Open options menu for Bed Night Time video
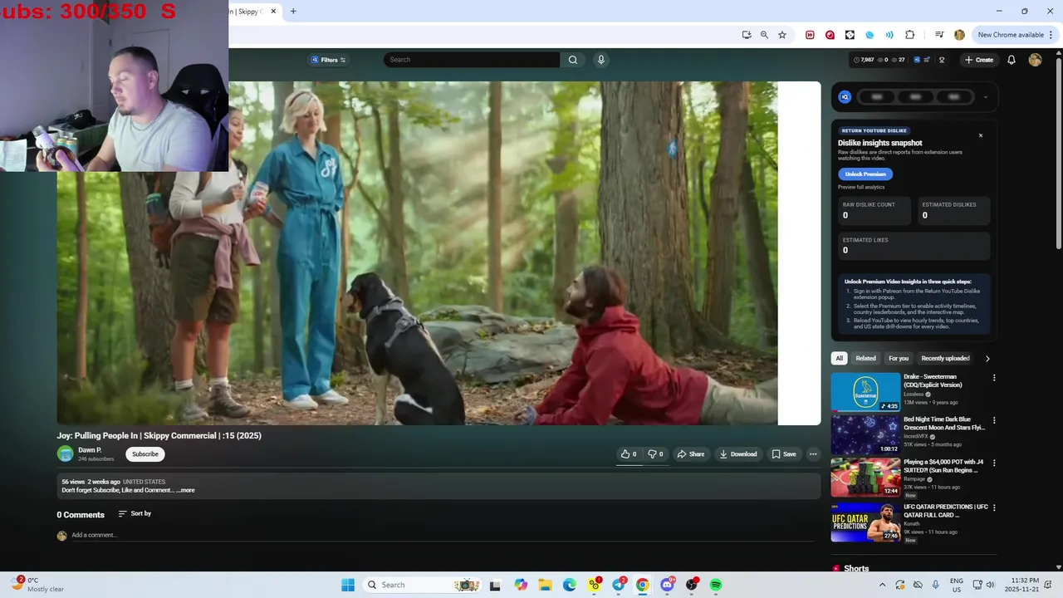The image size is (1063, 598). point(994,420)
